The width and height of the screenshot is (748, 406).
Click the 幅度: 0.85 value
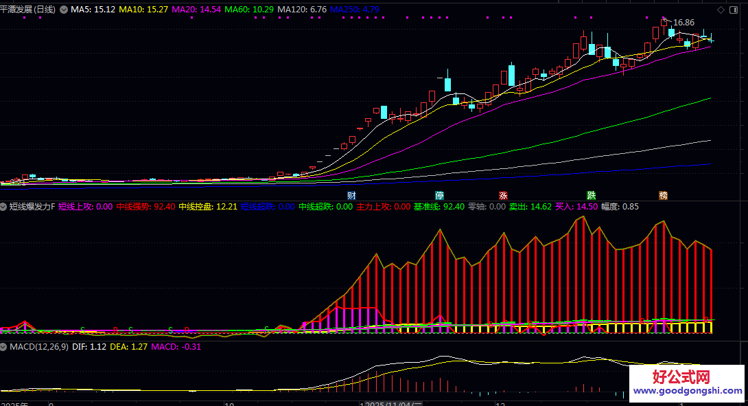click(620, 207)
